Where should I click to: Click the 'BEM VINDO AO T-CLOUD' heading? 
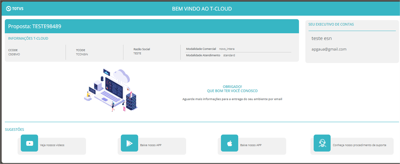[x=202, y=9]
